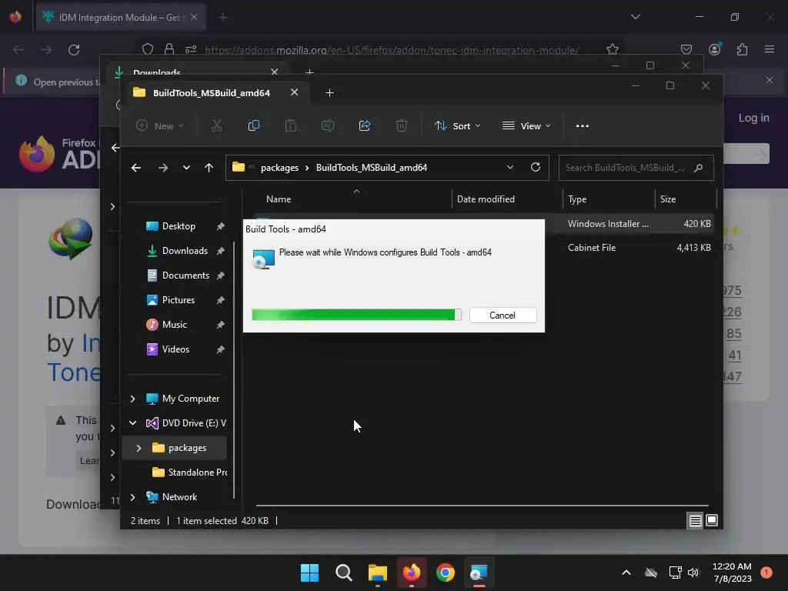The image size is (788, 591).
Task: Open the See more ellipsis menu
Action: point(583,125)
